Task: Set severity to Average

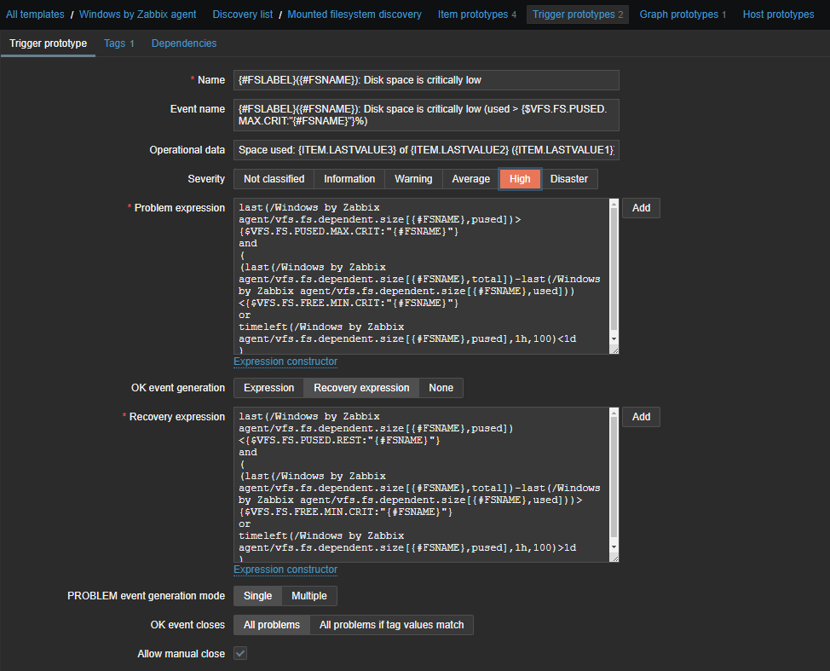Action: [470, 179]
